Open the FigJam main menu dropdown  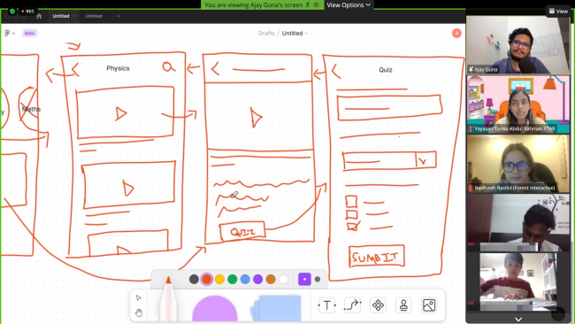tap(10, 33)
